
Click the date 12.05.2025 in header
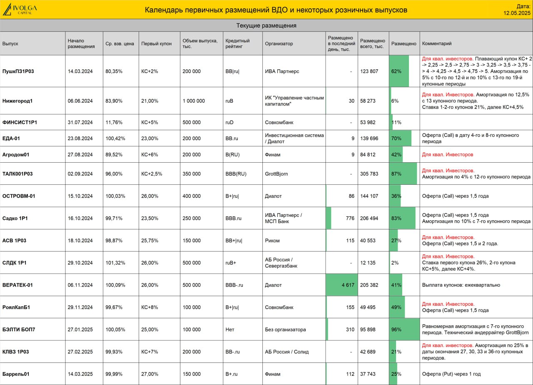click(x=517, y=13)
